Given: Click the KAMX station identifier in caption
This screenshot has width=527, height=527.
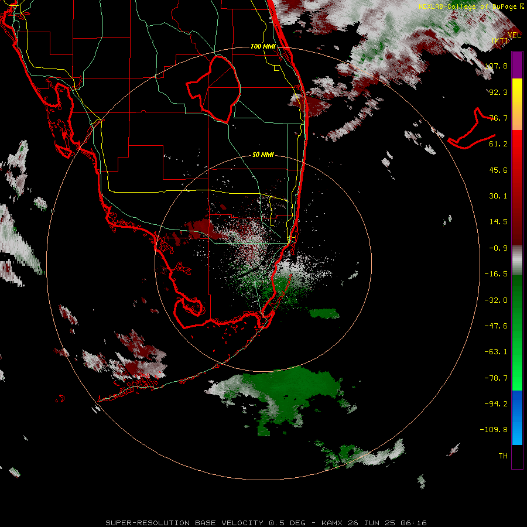Looking at the screenshot, I should (332, 523).
